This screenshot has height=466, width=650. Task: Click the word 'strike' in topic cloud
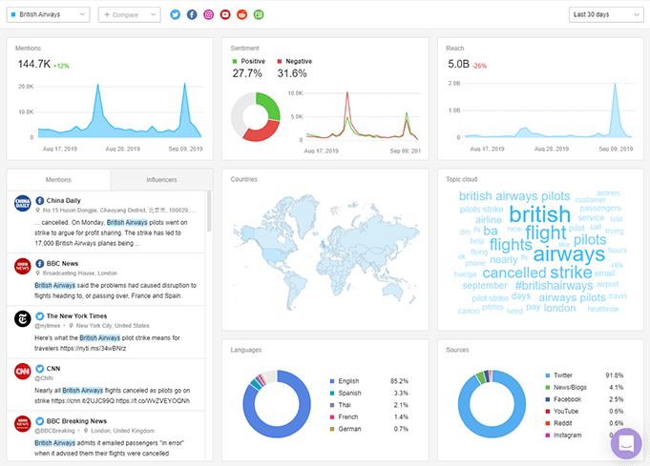tap(571, 273)
